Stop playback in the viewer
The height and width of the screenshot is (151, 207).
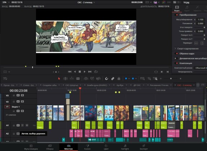click(80, 72)
